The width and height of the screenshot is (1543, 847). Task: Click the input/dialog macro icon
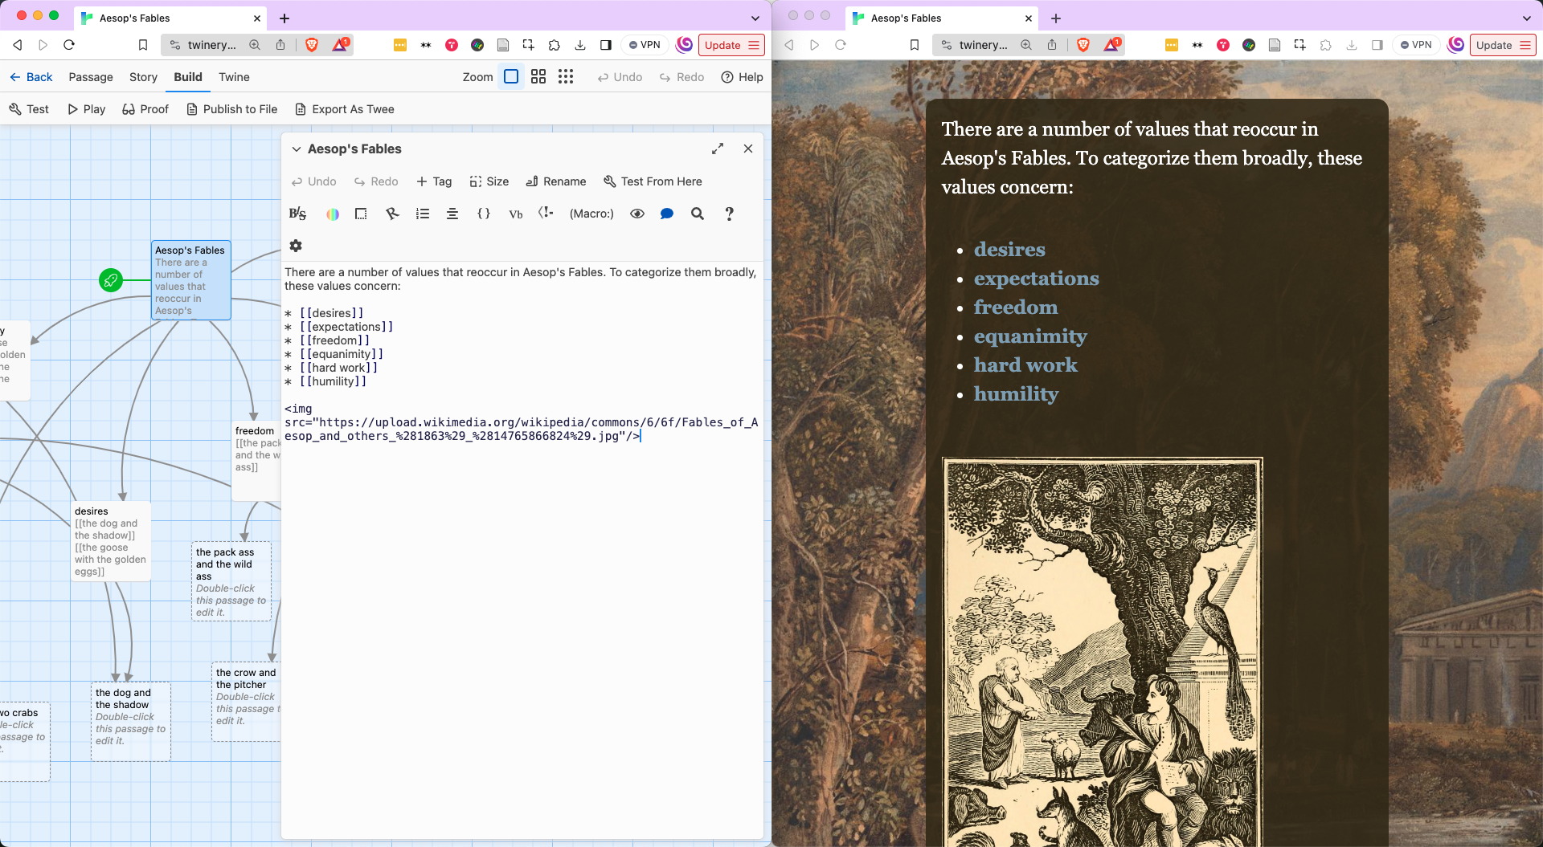click(x=546, y=213)
